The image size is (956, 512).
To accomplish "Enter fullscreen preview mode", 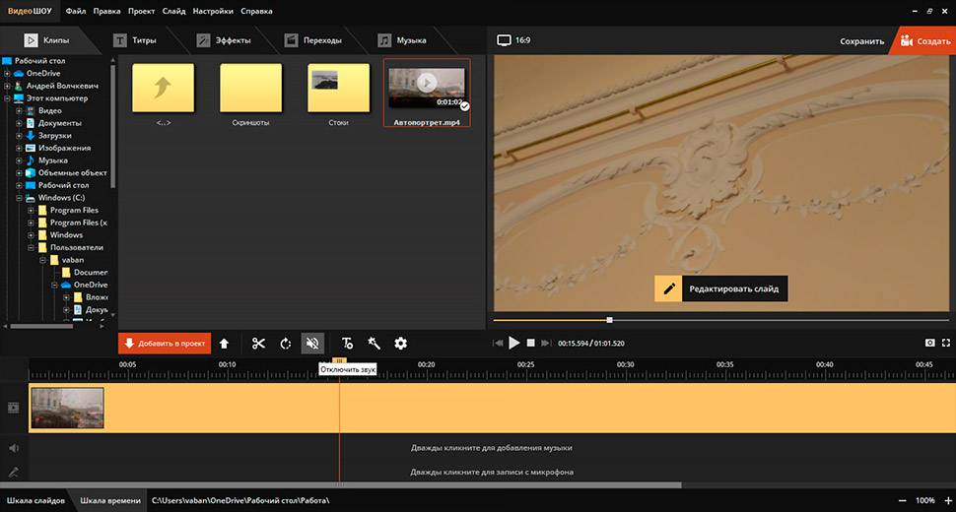I will point(946,343).
